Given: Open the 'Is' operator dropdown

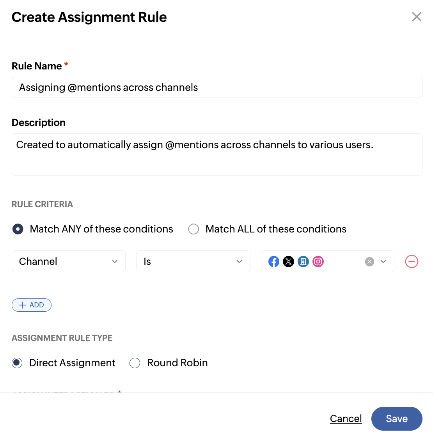Looking at the screenshot, I should tap(193, 261).
